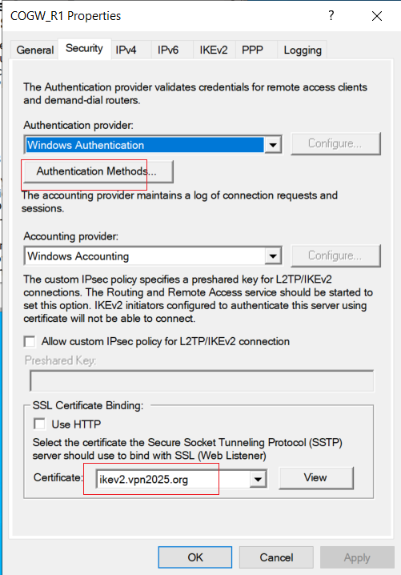Confirm settings with the OK button
Viewport: 401px width, 575px height.
point(195,557)
